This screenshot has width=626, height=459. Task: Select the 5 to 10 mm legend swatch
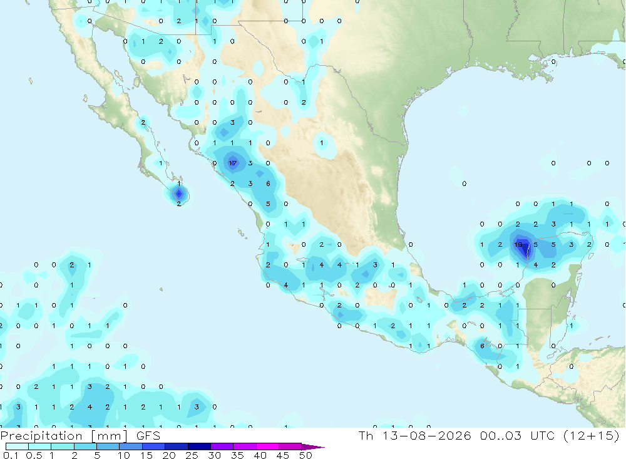[108, 446]
